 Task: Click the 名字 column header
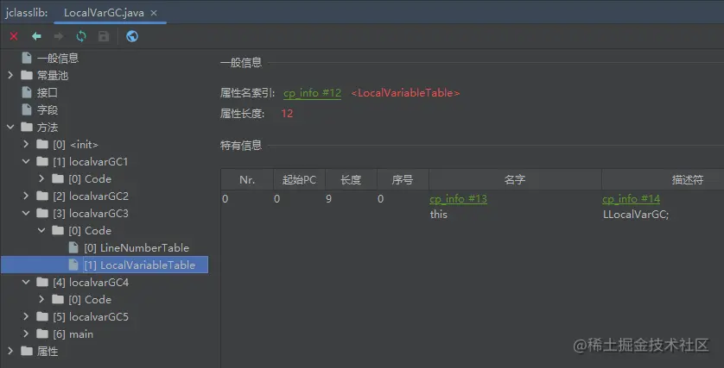tap(515, 179)
